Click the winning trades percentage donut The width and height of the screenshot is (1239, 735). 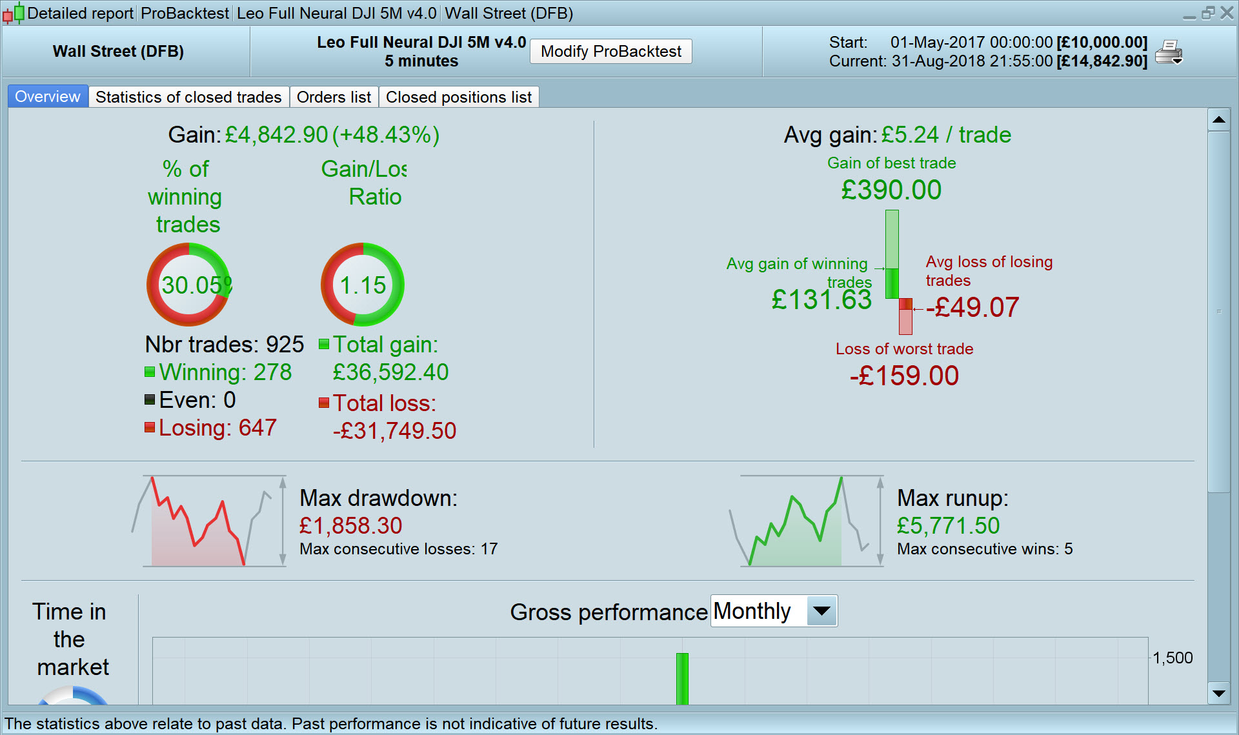pyautogui.click(x=188, y=285)
